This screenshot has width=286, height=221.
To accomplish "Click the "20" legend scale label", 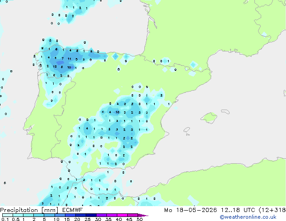I will point(77,219).
